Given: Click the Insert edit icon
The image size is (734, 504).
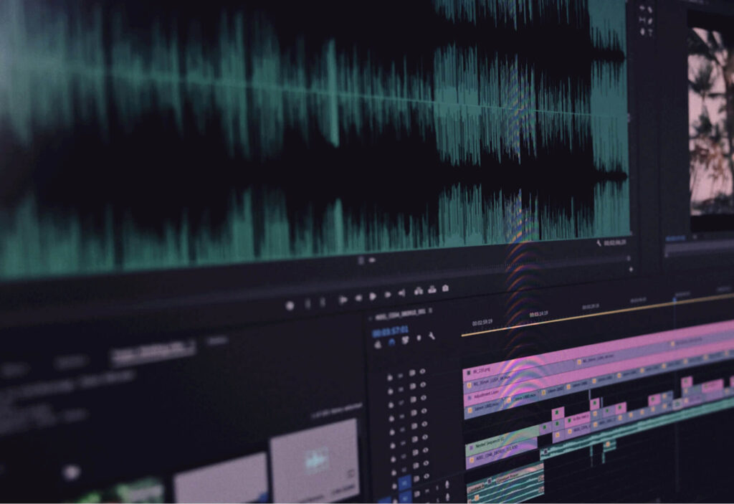Looking at the screenshot, I should point(419,291).
